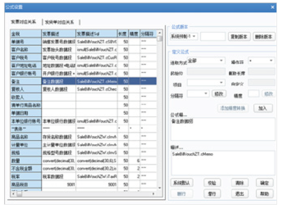Viewport: 281px width, 212px height.
Task: Click the highlighted 备注数据段 description cell
Action: click(x=59, y=81)
